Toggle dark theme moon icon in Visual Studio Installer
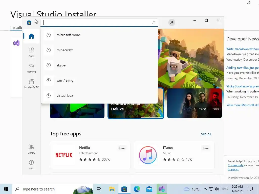The image size is (259, 194). click(249, 3)
